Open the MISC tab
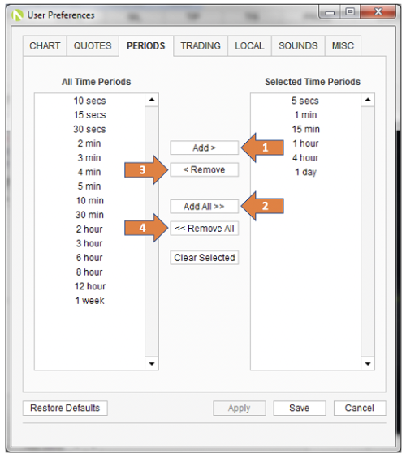 (343, 46)
